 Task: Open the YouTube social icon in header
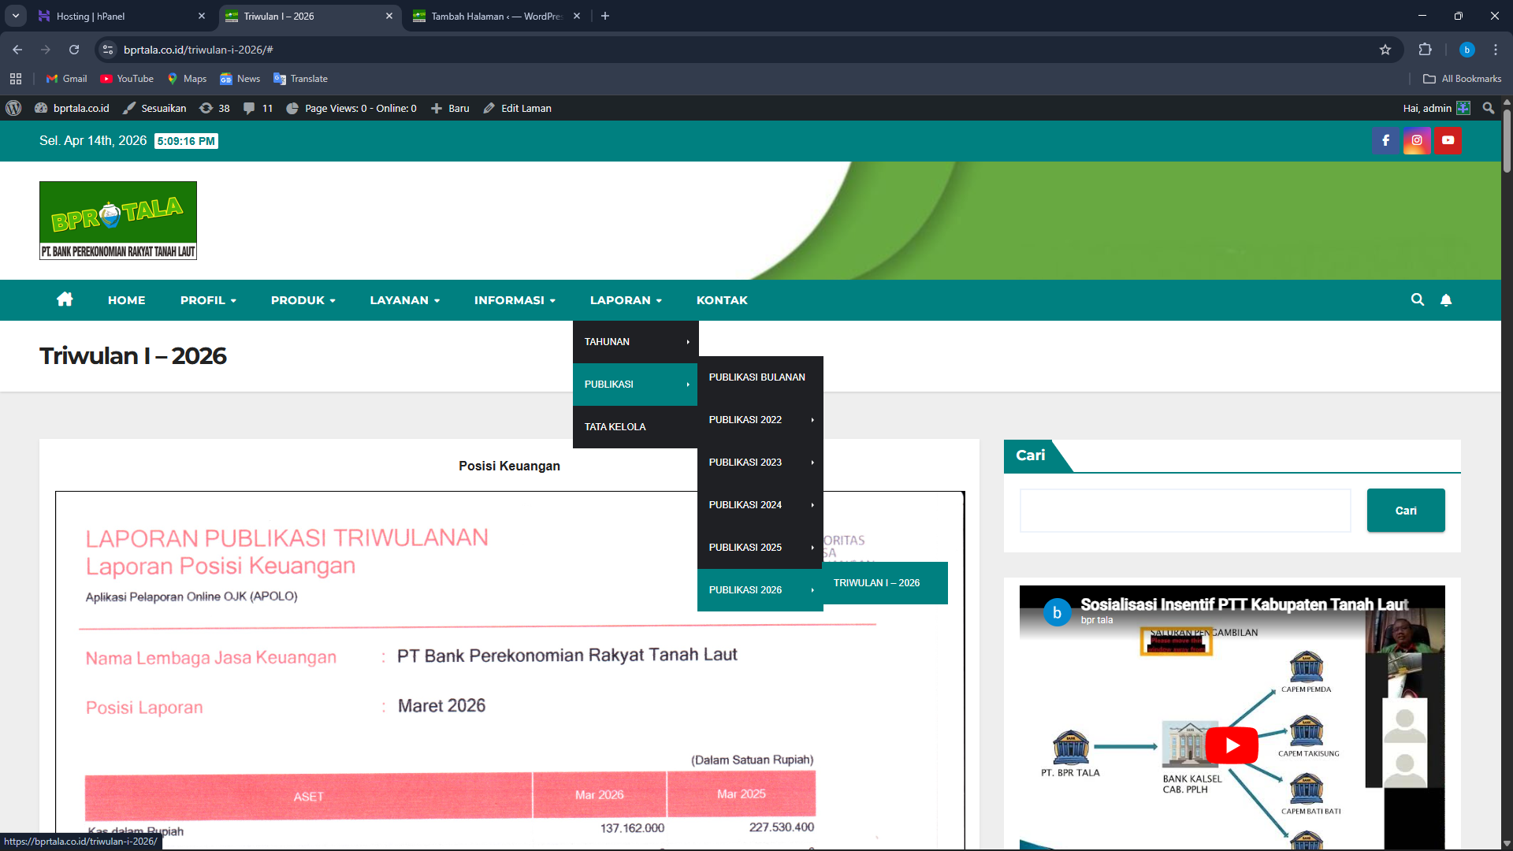[1448, 140]
